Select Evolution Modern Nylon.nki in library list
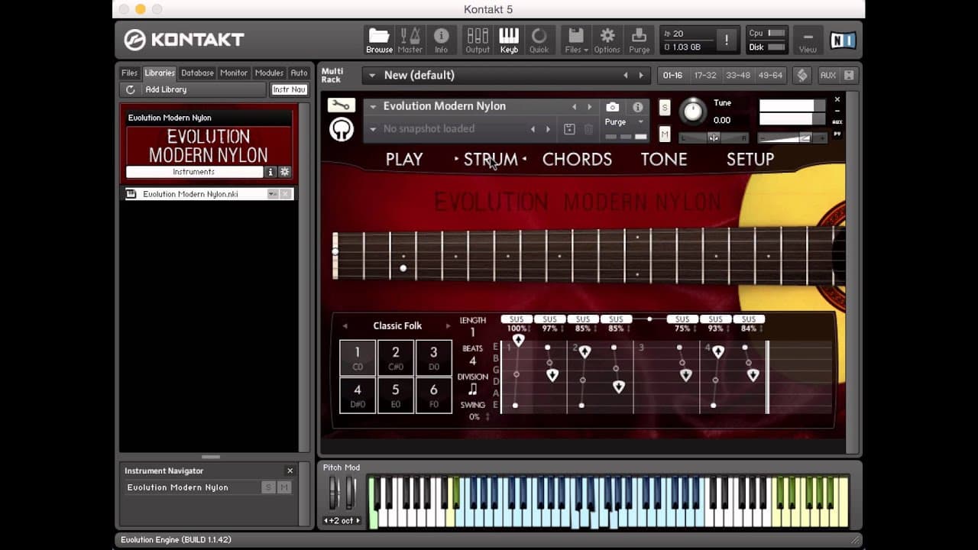Viewport: 978px width, 550px height. [x=209, y=194]
